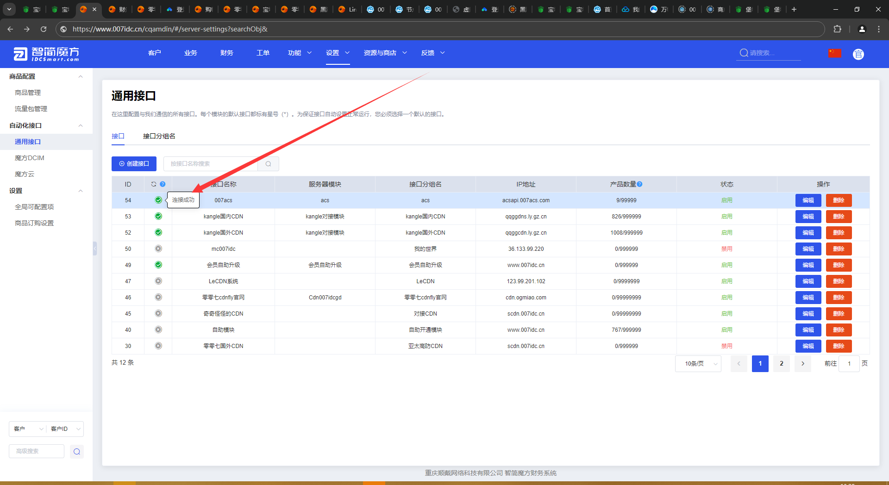Click the gray status icon for row 46
889x485 pixels.
pyautogui.click(x=158, y=298)
